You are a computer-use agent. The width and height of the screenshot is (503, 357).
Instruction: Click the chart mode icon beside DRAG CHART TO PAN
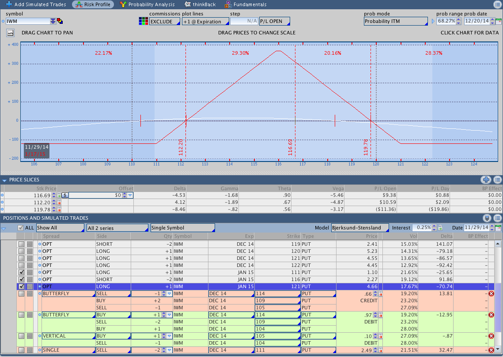click(x=10, y=33)
